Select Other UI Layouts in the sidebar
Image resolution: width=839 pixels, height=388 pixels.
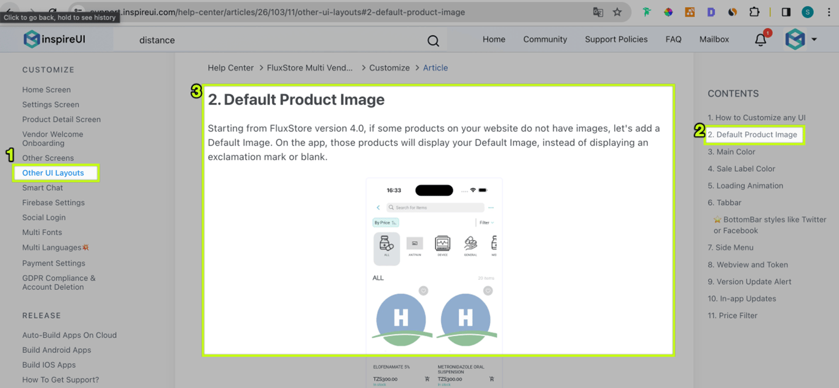click(53, 173)
